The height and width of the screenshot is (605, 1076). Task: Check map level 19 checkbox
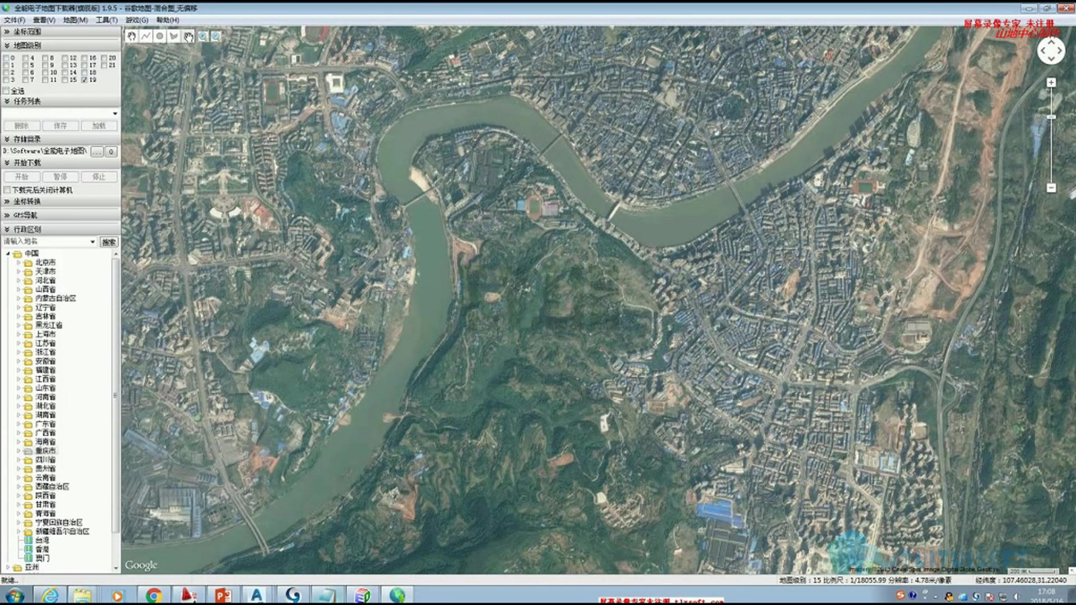85,80
